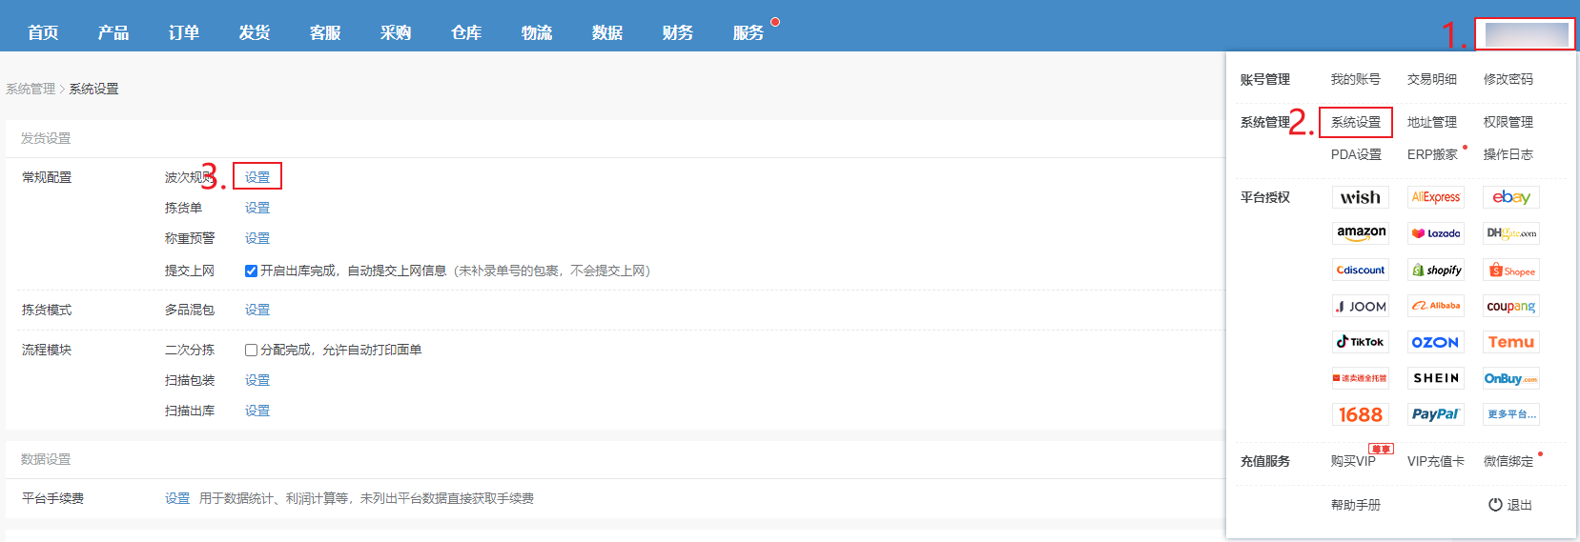This screenshot has width=1580, height=542.
Task: Open the Shopify platform authorization
Action: 1436,270
